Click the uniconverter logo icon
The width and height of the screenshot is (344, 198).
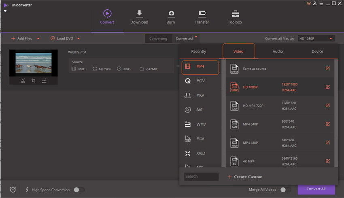pyautogui.click(x=6, y=5)
